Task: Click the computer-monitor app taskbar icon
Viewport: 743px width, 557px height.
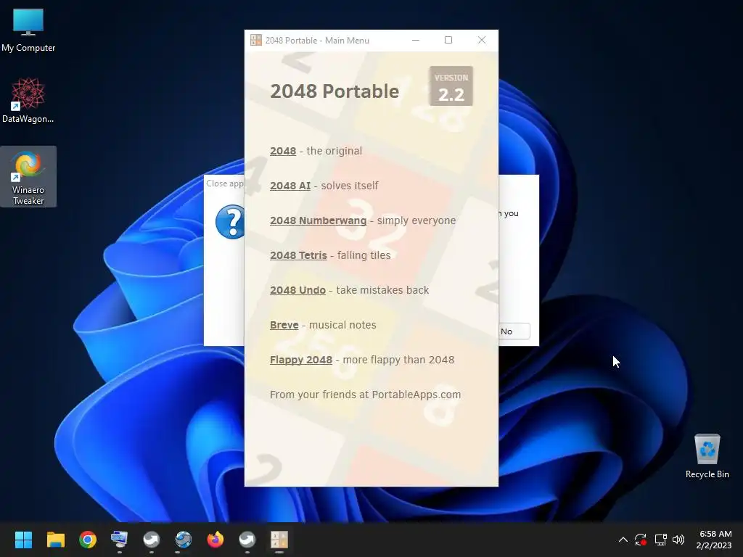Action: [x=120, y=540]
